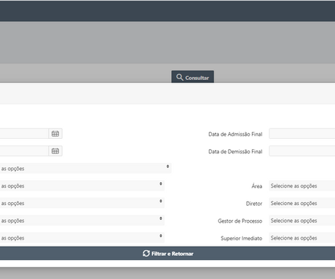Open the Área options dropdown

[x=302, y=186]
